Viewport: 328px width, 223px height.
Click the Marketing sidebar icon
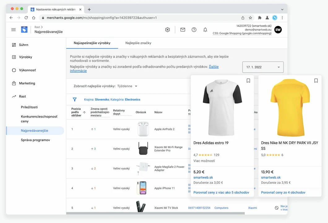pyautogui.click(x=14, y=83)
